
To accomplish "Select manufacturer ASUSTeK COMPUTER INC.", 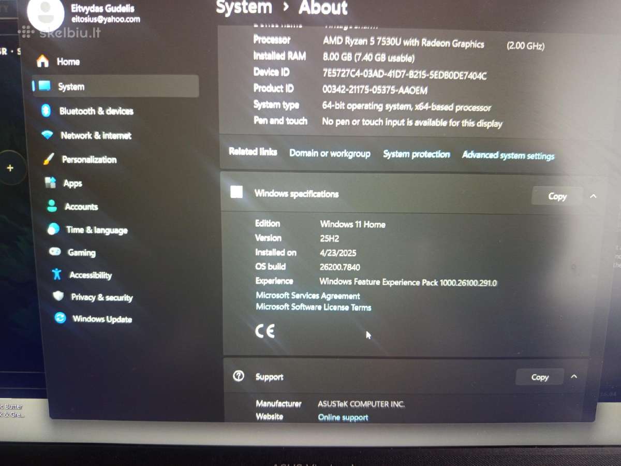I will [361, 404].
